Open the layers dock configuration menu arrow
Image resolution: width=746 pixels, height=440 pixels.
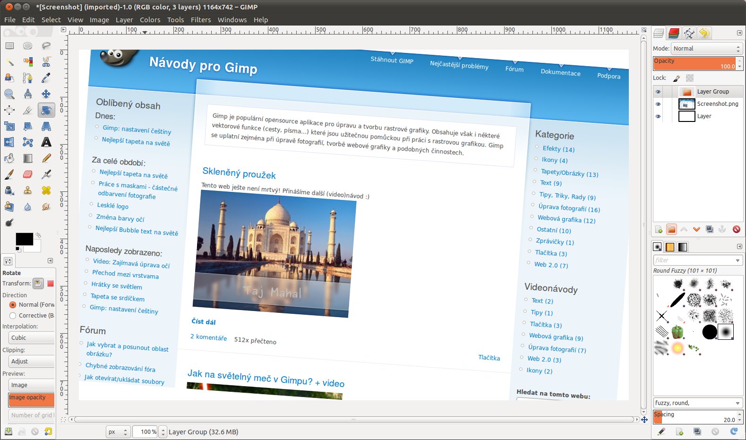point(739,33)
